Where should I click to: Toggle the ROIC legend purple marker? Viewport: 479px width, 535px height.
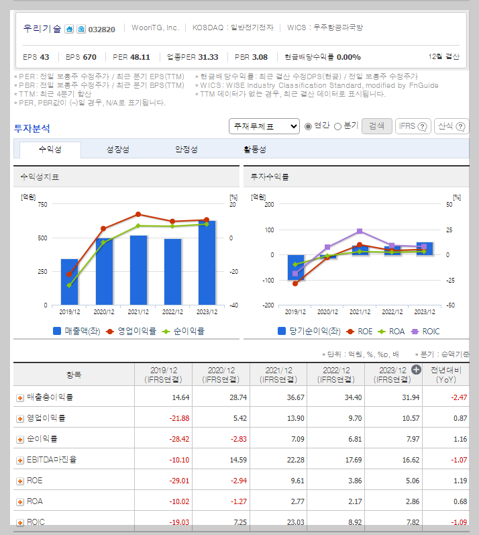[415, 332]
